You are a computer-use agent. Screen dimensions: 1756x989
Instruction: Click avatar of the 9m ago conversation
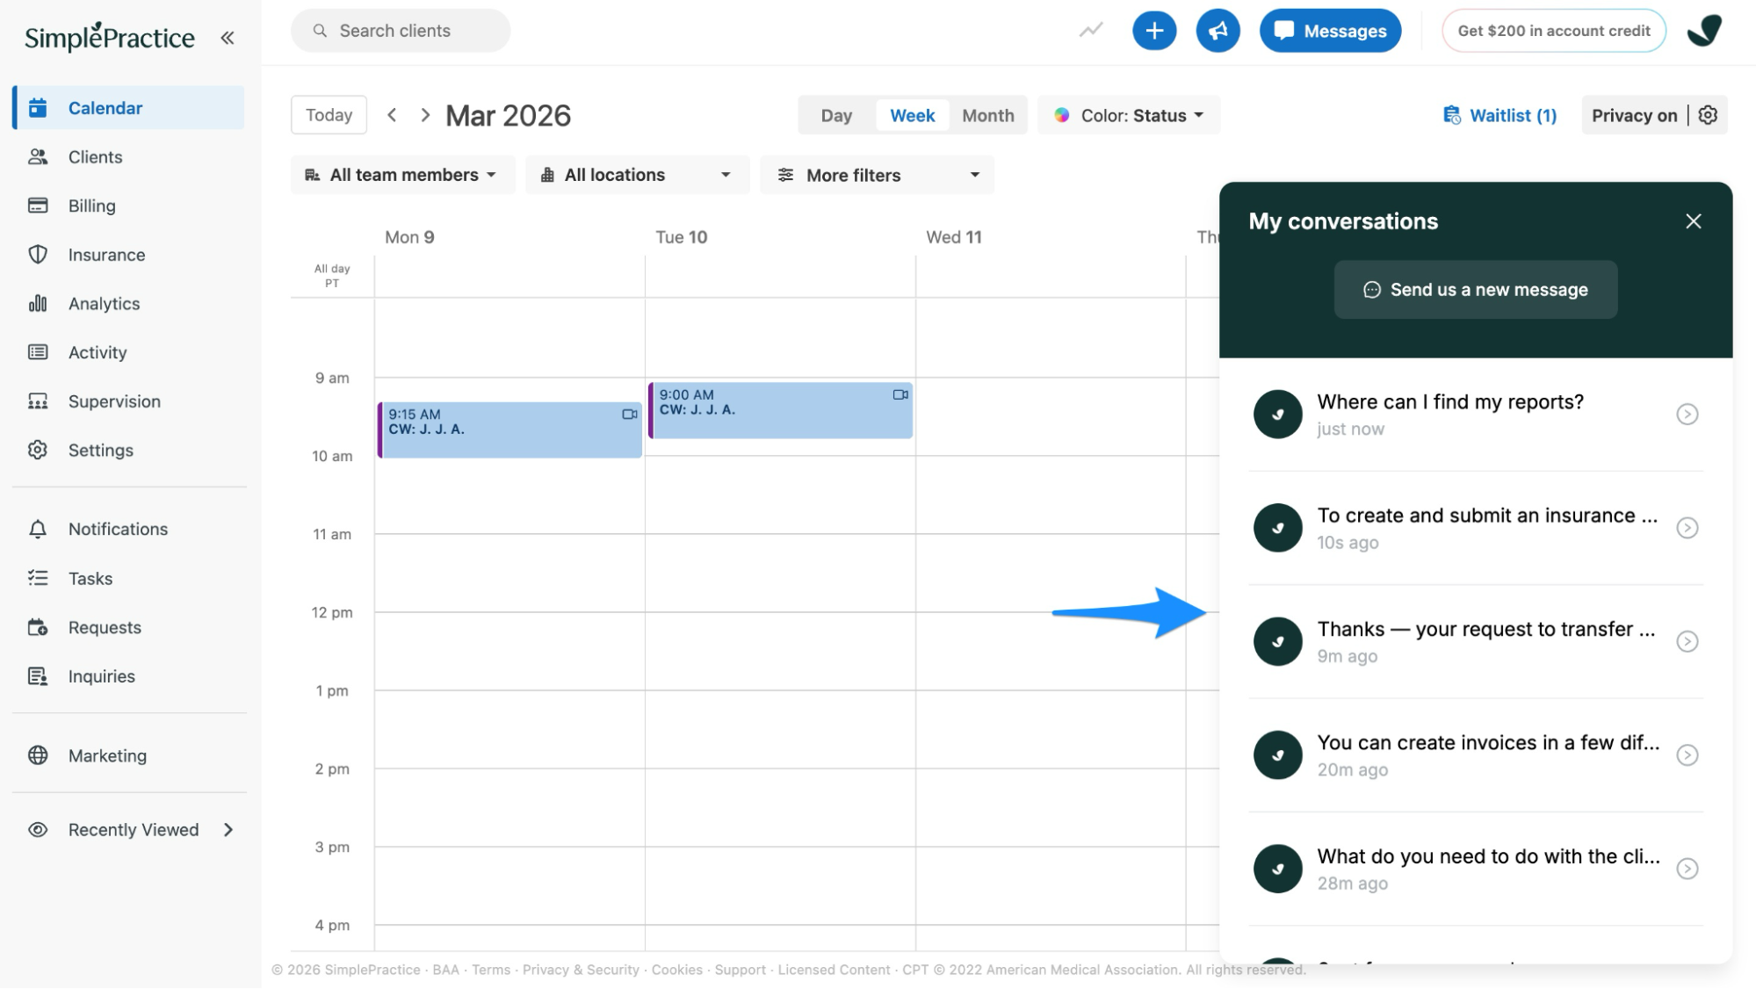coord(1277,641)
